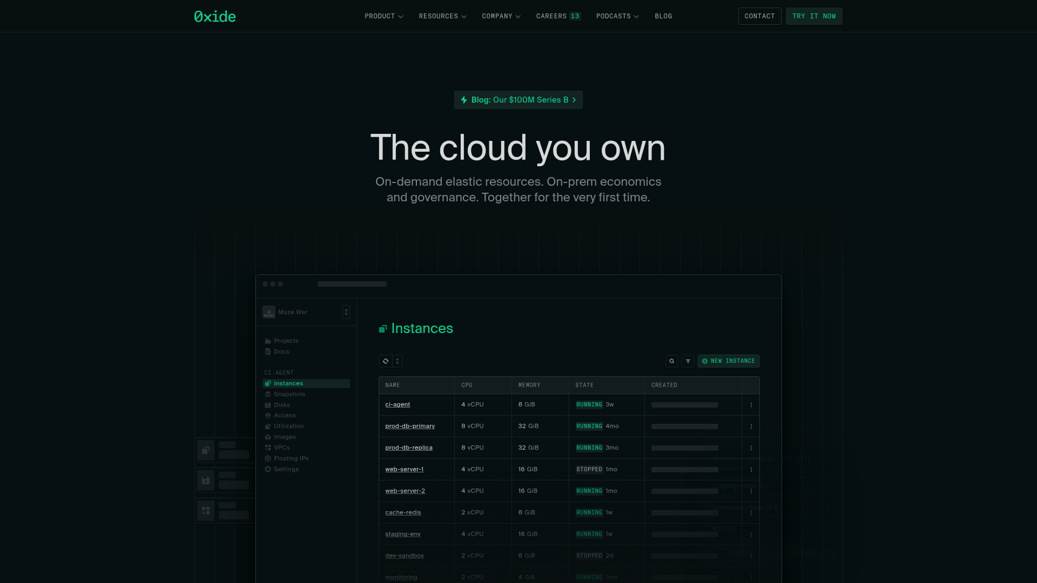Screen dimensions: 1037x583
Task: Open the Maze War project selector
Action: pyautogui.click(x=346, y=312)
